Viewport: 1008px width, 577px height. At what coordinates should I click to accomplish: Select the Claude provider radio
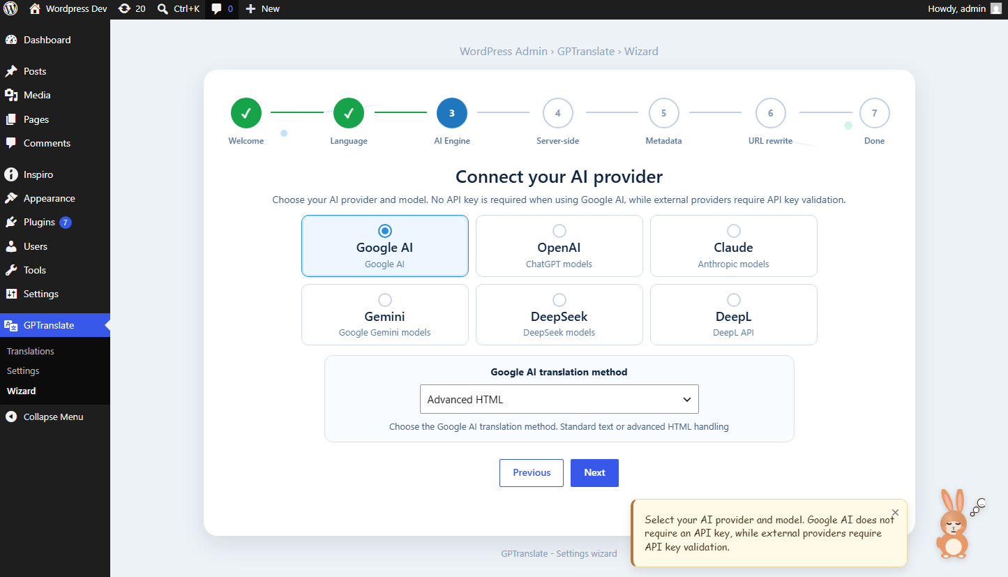[734, 230]
